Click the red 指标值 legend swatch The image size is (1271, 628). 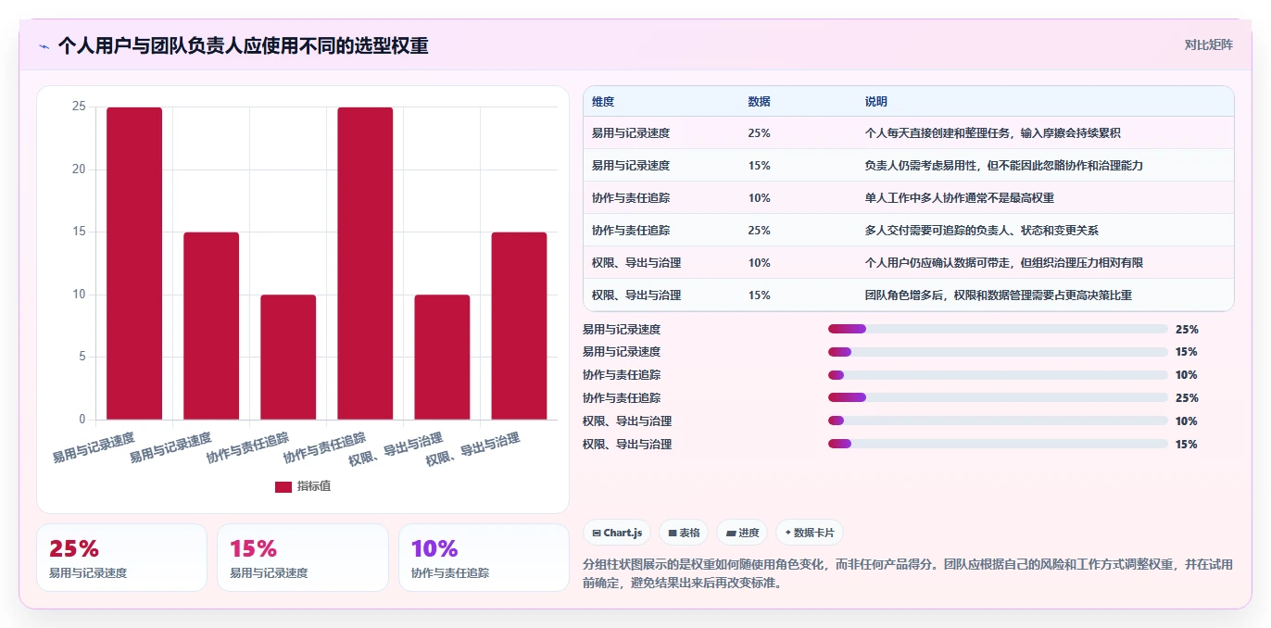tap(283, 486)
